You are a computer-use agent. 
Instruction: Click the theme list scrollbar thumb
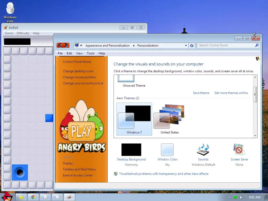(x=255, y=94)
